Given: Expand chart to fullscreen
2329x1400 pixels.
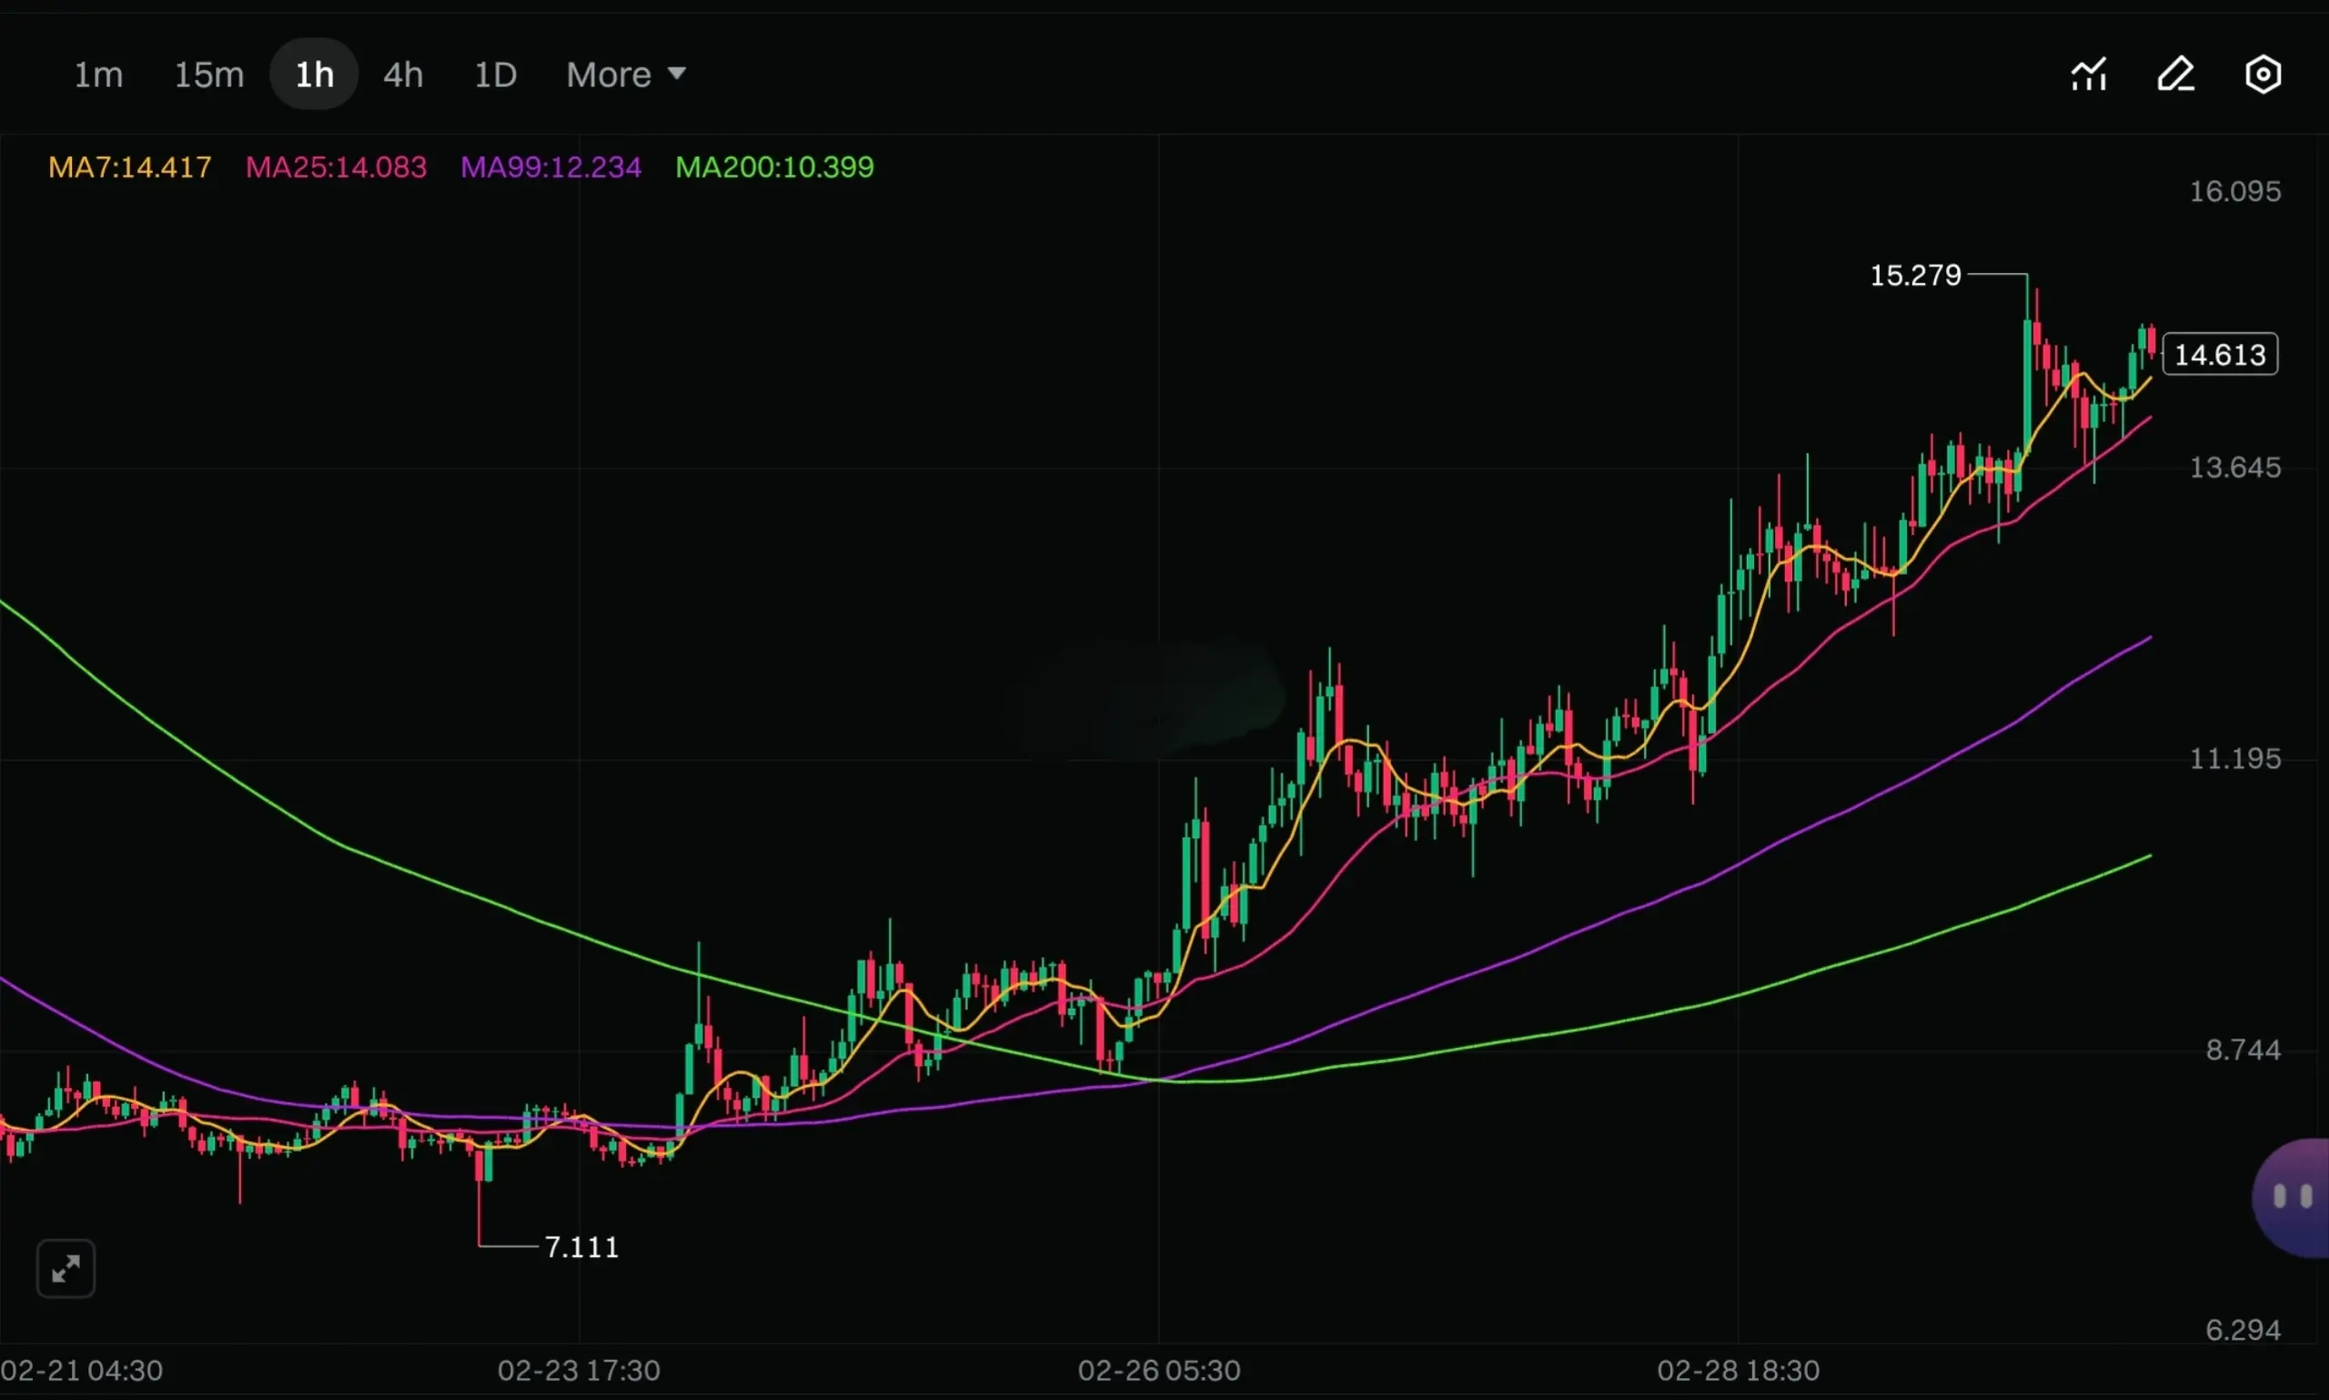Looking at the screenshot, I should 66,1269.
